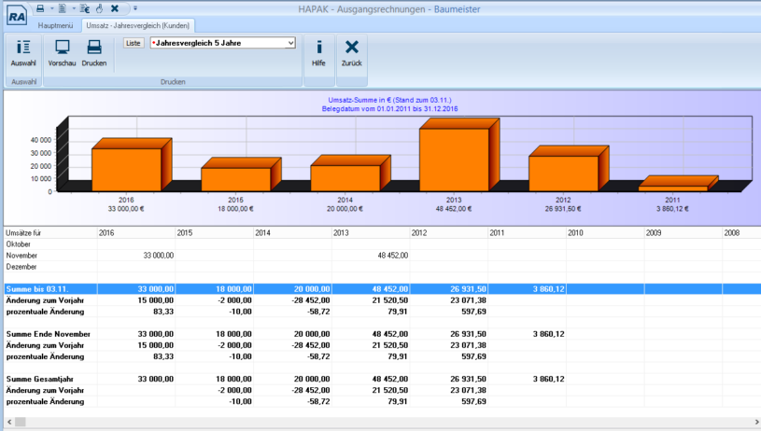Open the quick access toolbar customize arrow

pos(135,8)
